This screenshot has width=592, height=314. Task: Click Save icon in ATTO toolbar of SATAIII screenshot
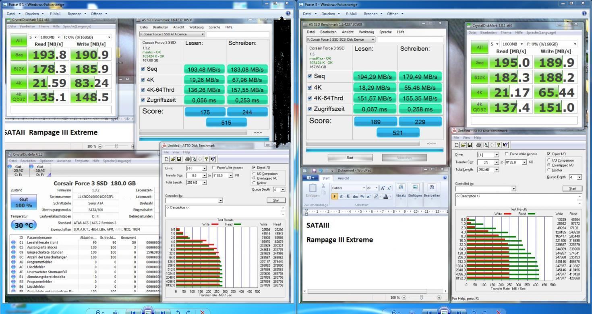(469, 144)
